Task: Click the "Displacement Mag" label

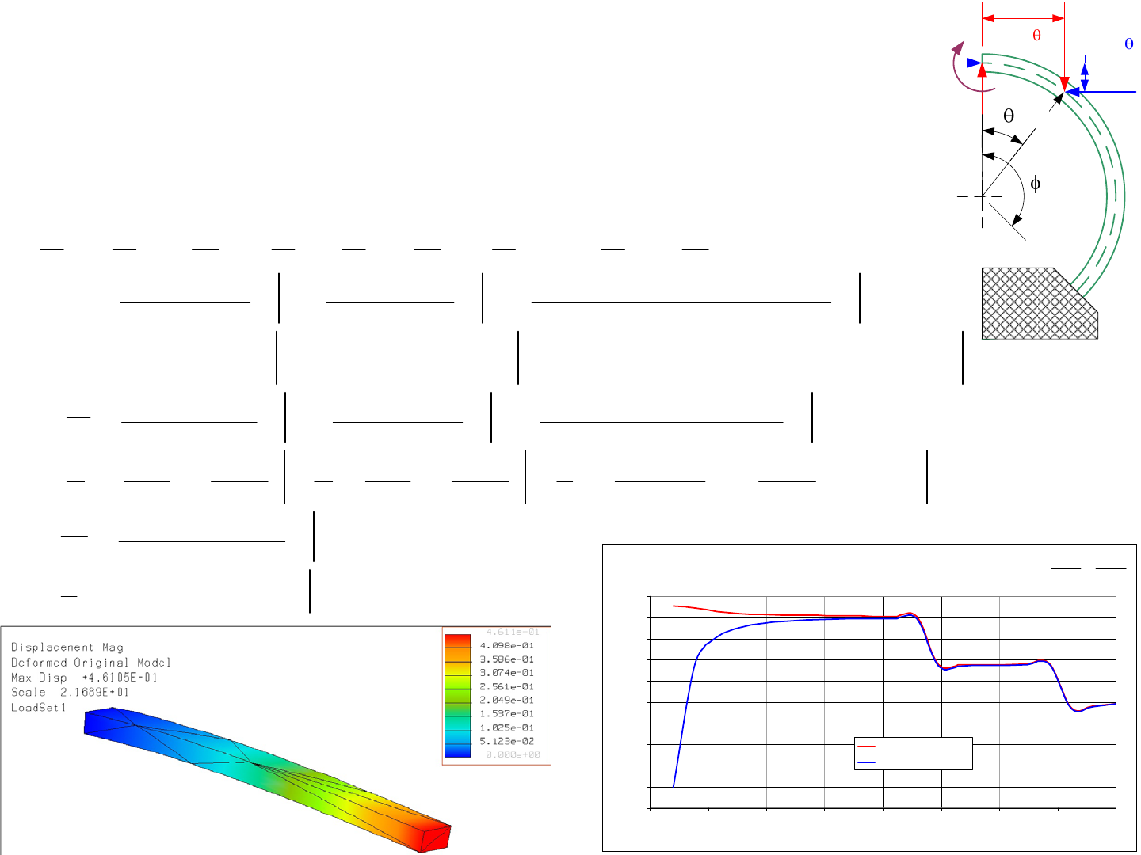Action: (x=67, y=648)
